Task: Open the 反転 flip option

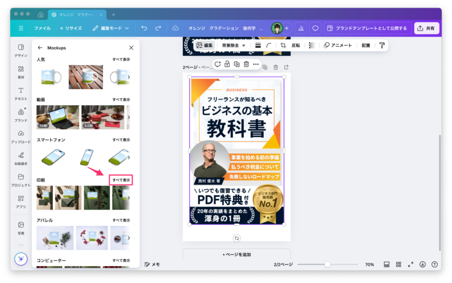Action: (296, 45)
